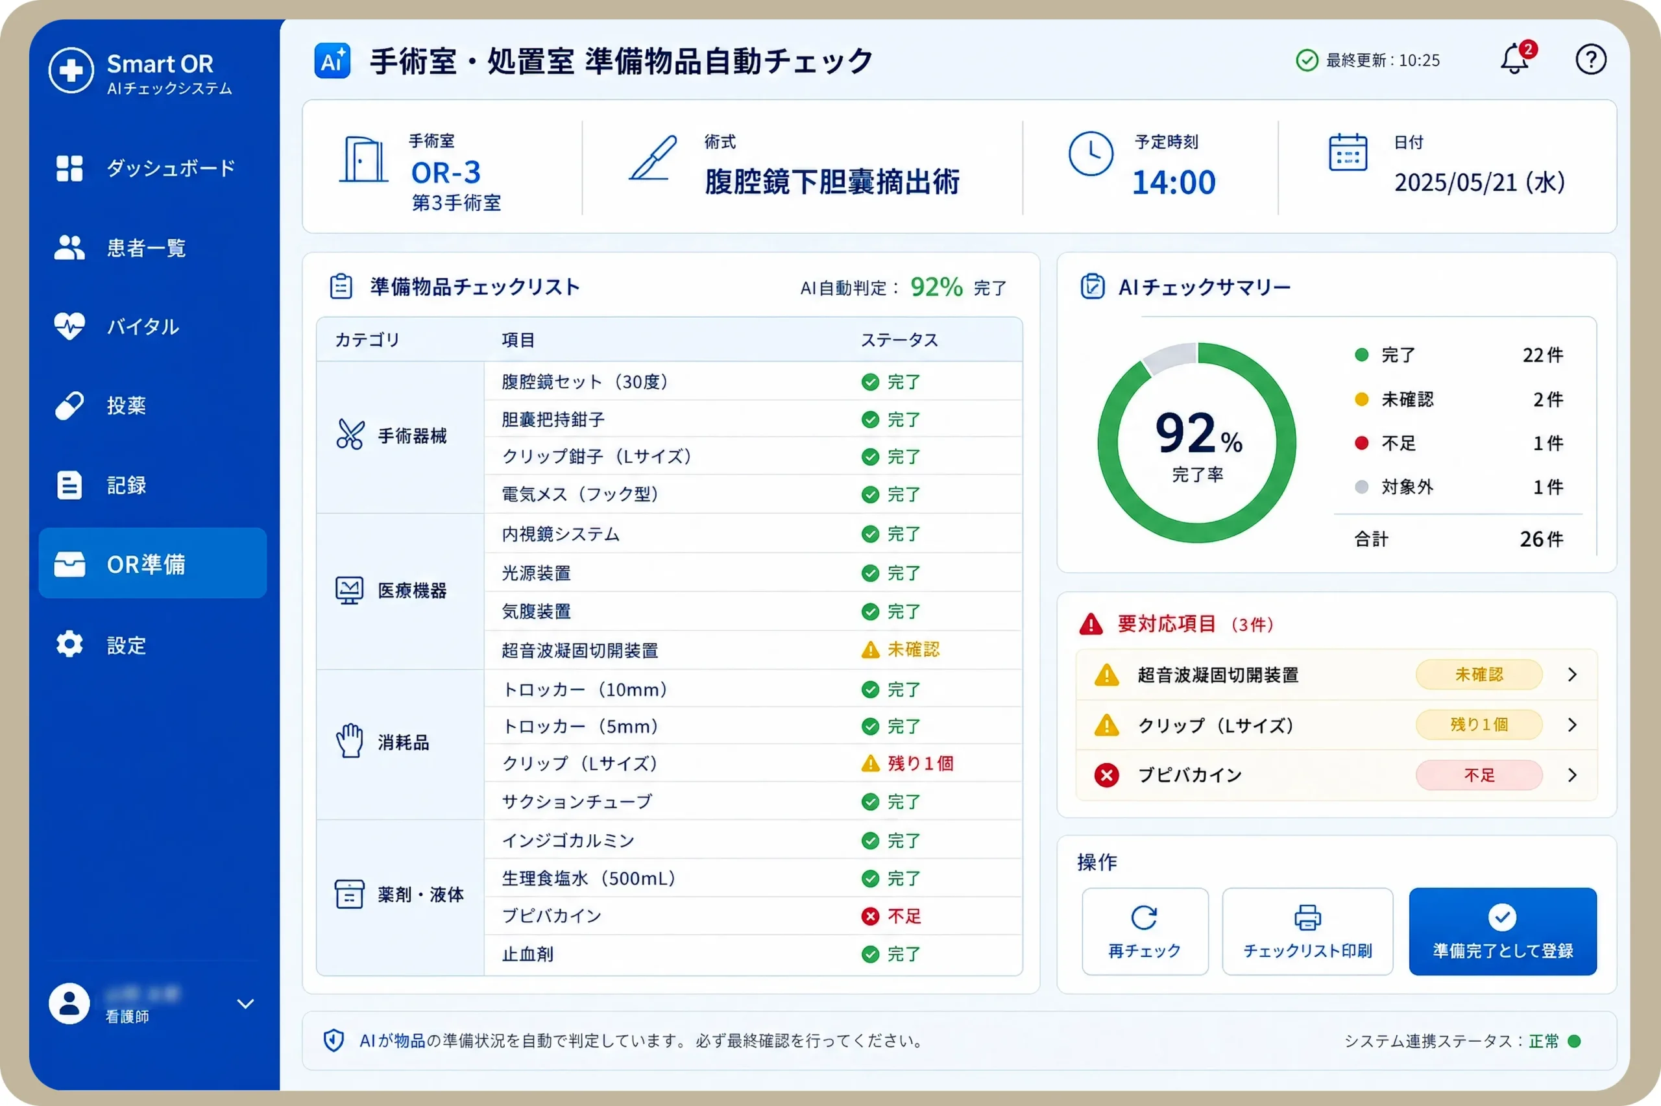Click the system status green dot

pos(1574,1041)
